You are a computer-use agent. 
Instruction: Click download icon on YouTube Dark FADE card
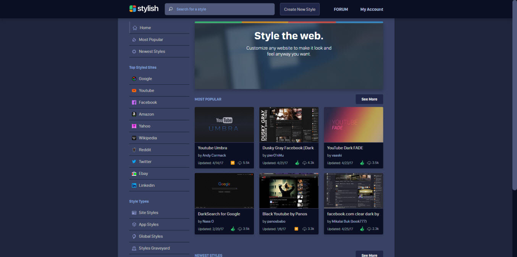point(369,163)
